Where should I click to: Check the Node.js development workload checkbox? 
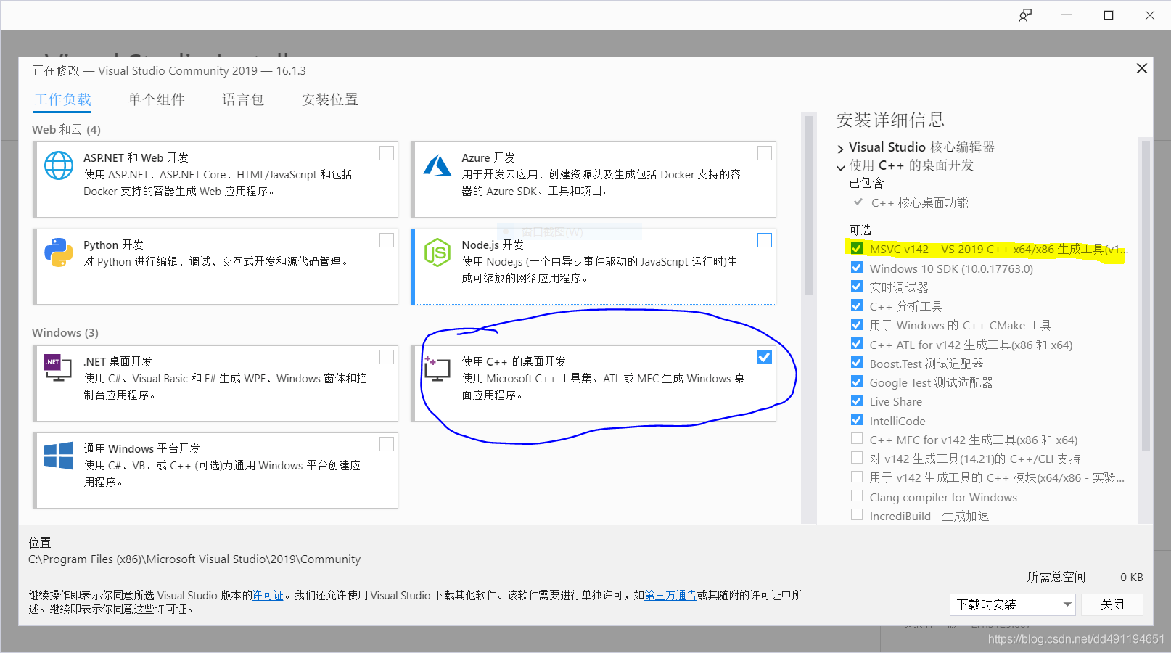coord(765,240)
